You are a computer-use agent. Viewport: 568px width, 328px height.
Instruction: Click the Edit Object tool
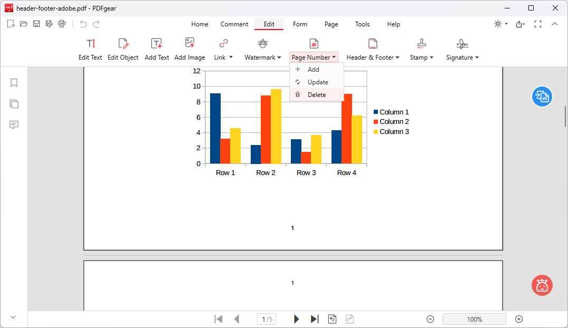coord(123,50)
